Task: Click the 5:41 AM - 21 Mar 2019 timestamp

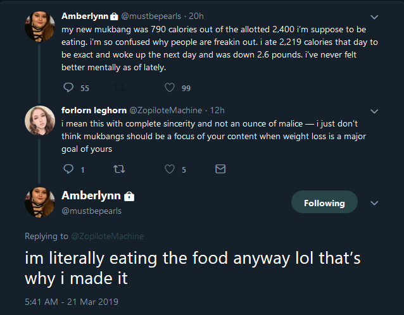Action: pyautogui.click(x=72, y=302)
